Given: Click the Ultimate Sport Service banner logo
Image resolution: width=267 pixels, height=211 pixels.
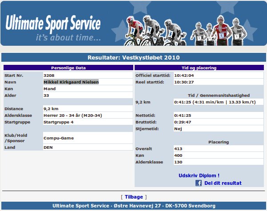Looking at the screenshot, I should (x=53, y=24).
